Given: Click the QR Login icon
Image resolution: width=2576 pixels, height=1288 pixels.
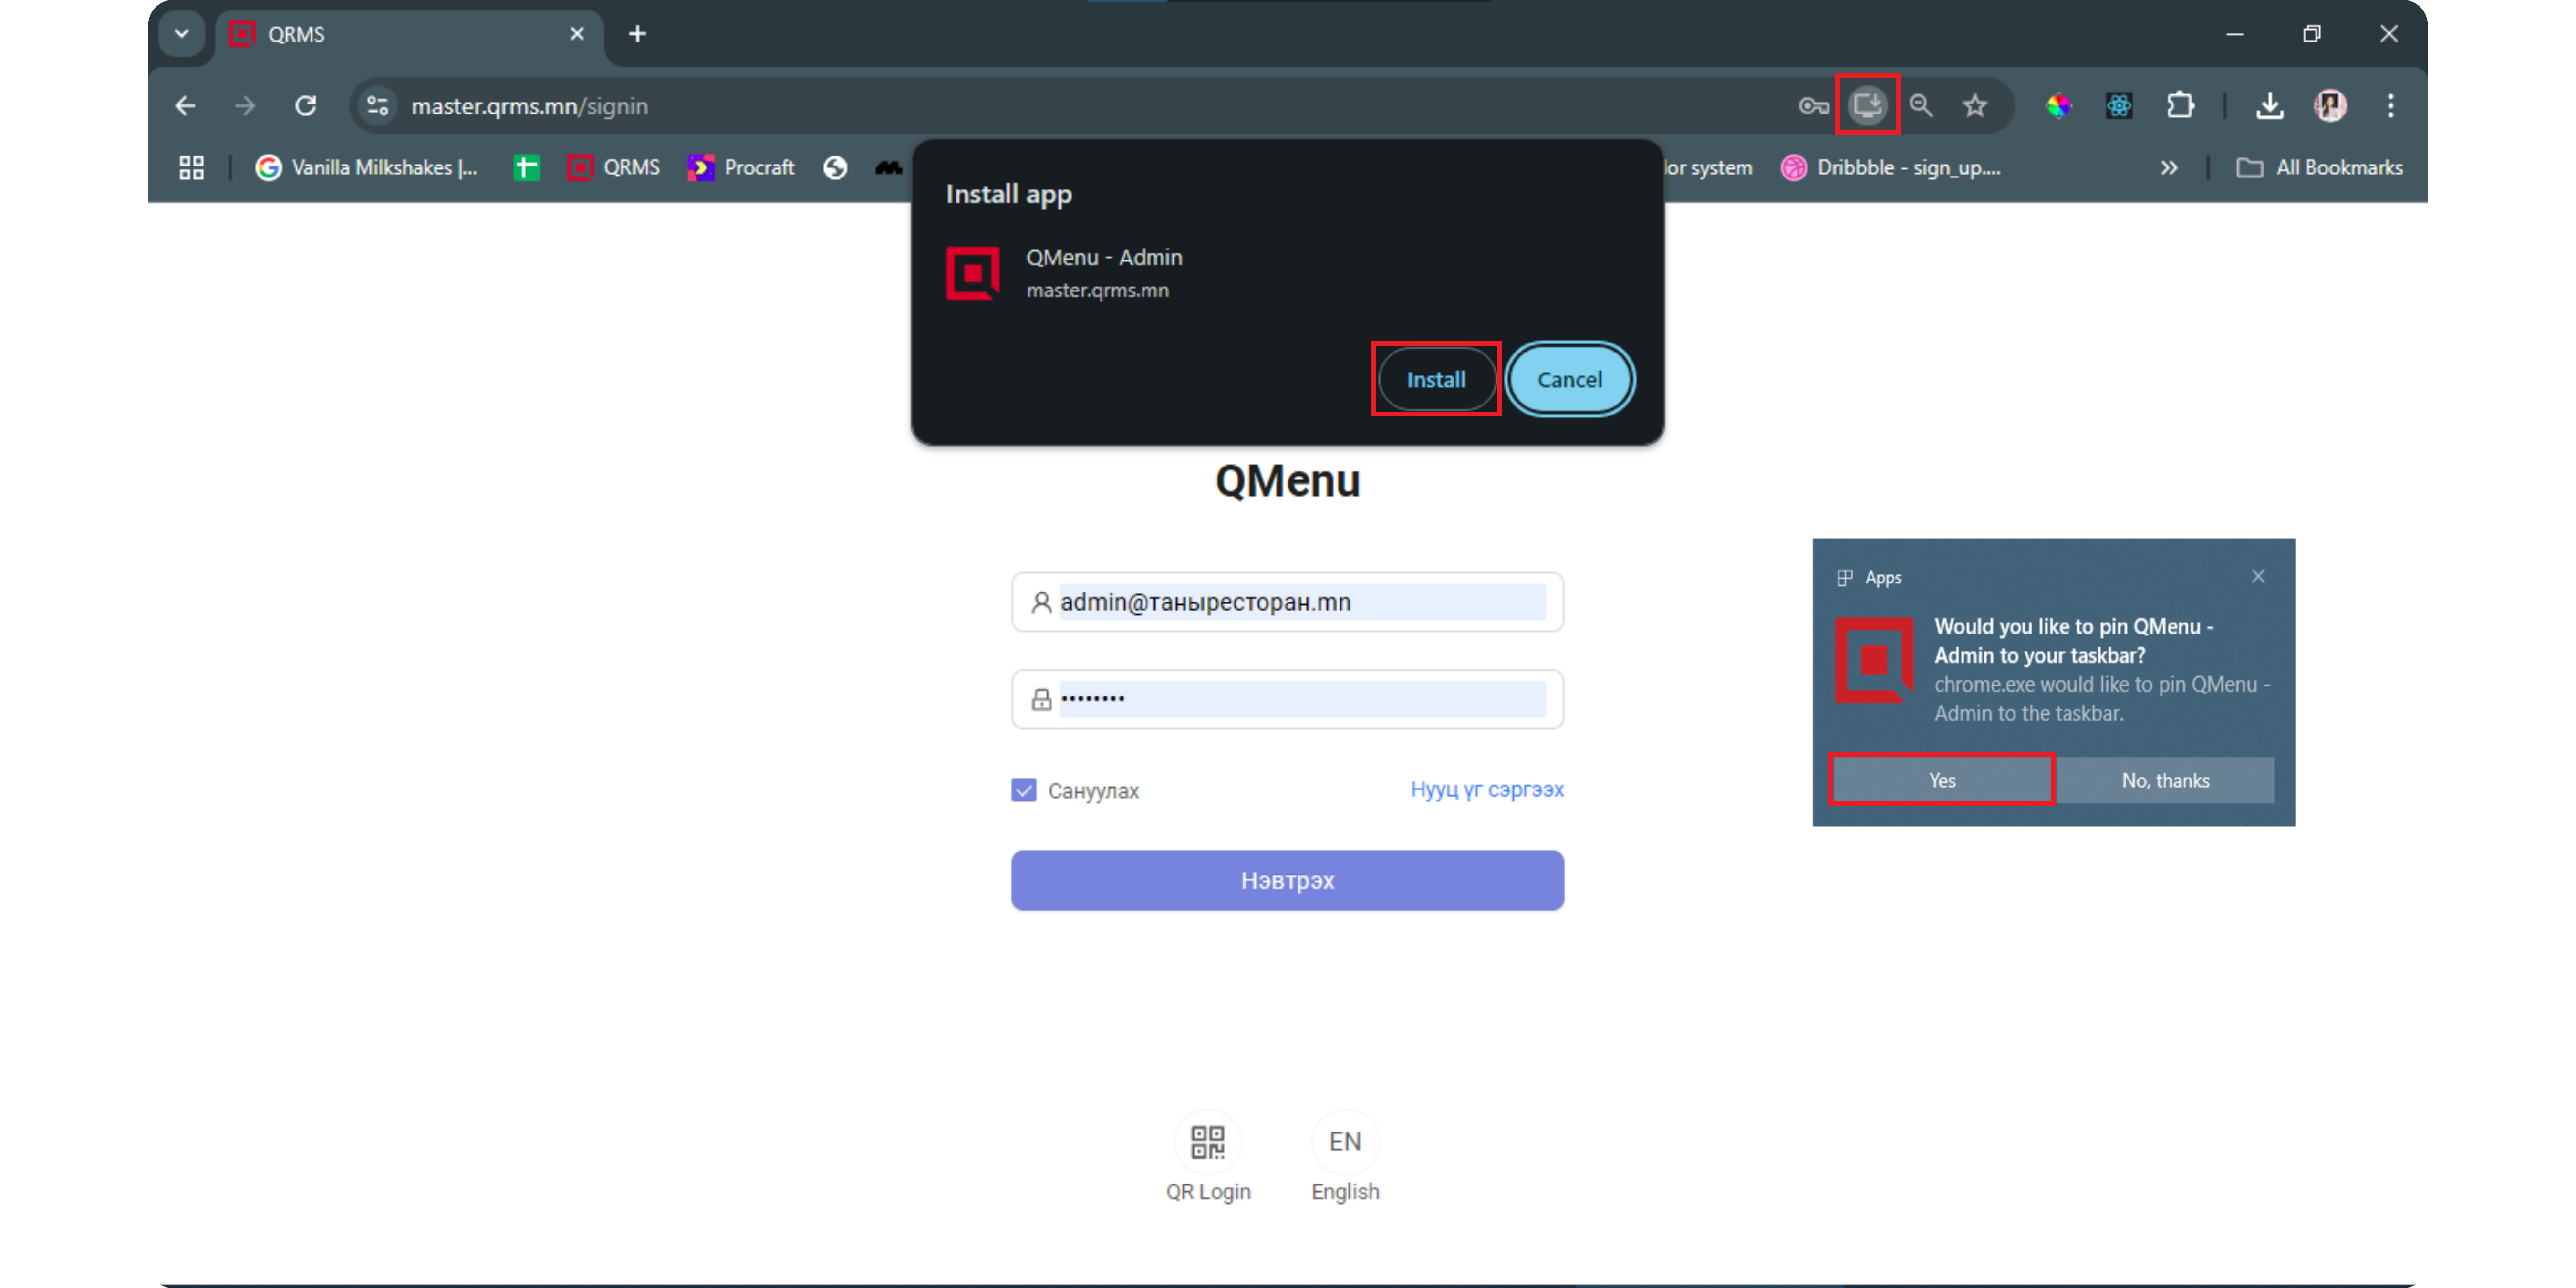Looking at the screenshot, I should click(x=1207, y=1142).
